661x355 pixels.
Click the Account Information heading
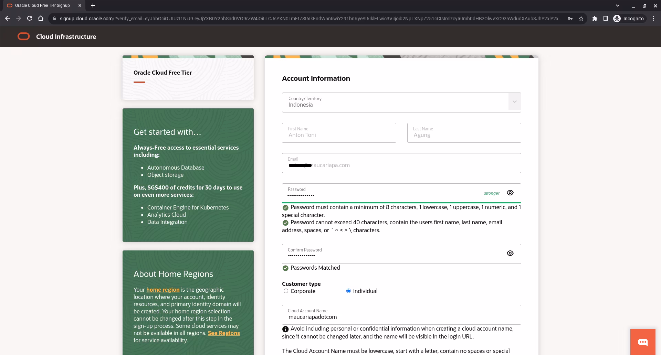pos(316,78)
